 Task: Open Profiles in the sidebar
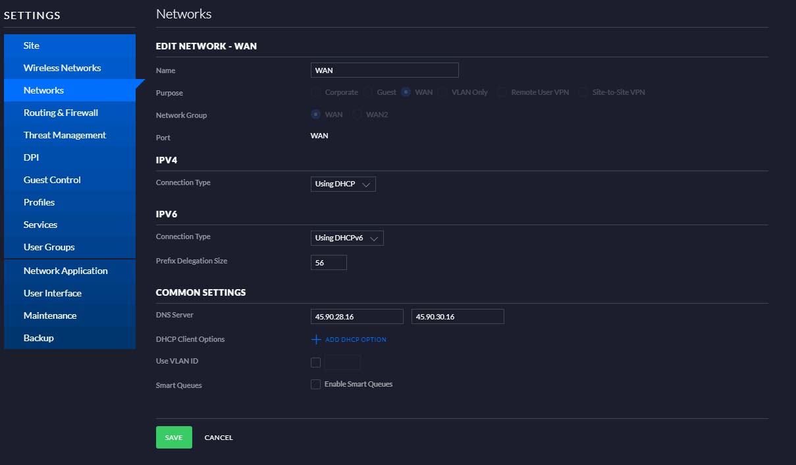[70, 202]
